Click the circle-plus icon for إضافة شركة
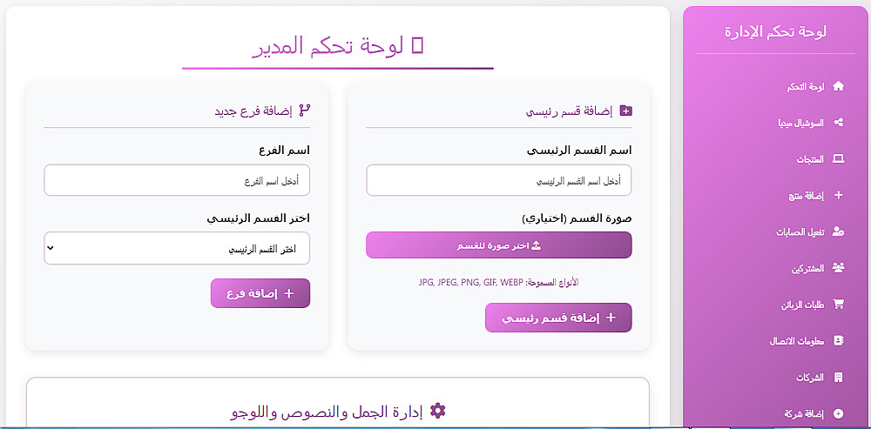This screenshot has width=871, height=429. tap(839, 413)
